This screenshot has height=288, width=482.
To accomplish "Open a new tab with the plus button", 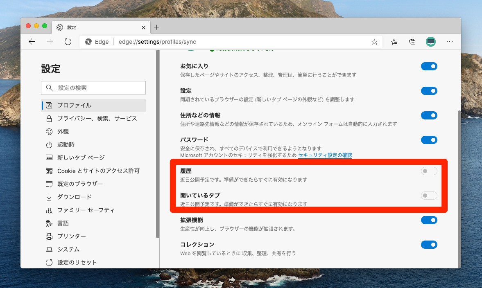I will [156, 27].
